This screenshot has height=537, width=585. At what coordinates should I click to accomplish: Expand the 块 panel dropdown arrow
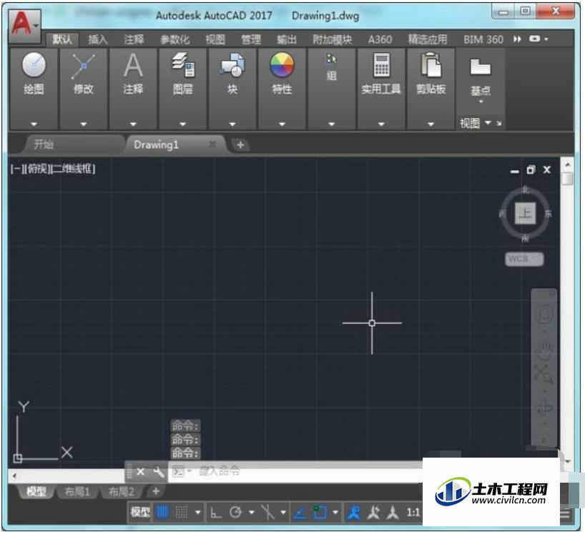click(x=232, y=124)
